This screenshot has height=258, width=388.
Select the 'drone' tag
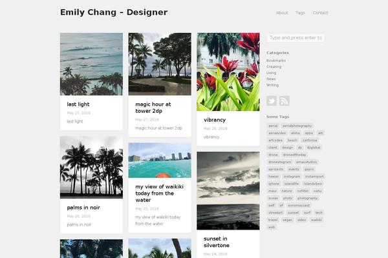pos(273,155)
